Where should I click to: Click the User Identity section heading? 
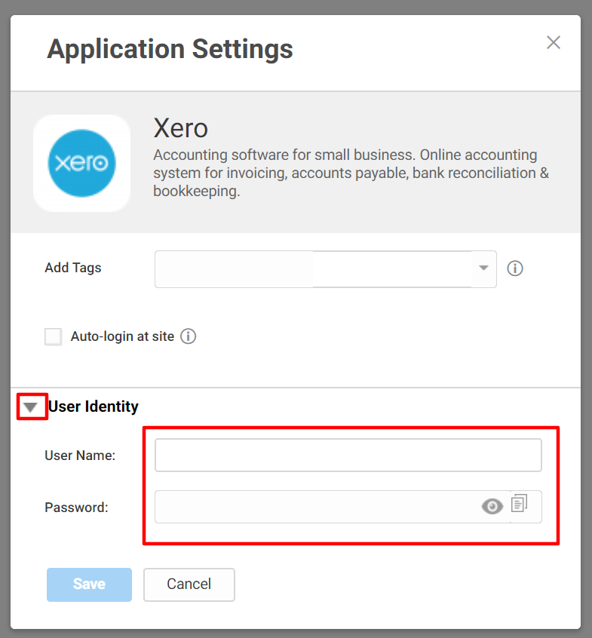94,406
